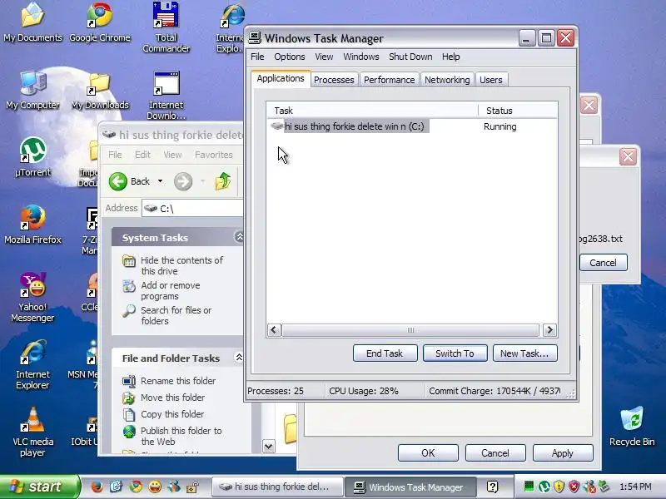Open My Downloads folder icon
The width and height of the screenshot is (666, 499).
pos(100,90)
